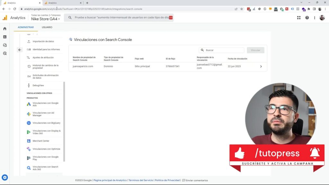Click Enviar comentarios
This screenshot has height=185, width=329.
(195, 181)
